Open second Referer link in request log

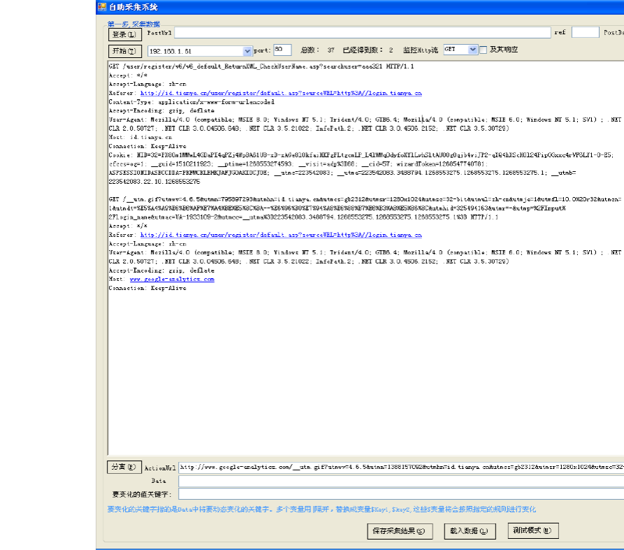tap(281, 236)
